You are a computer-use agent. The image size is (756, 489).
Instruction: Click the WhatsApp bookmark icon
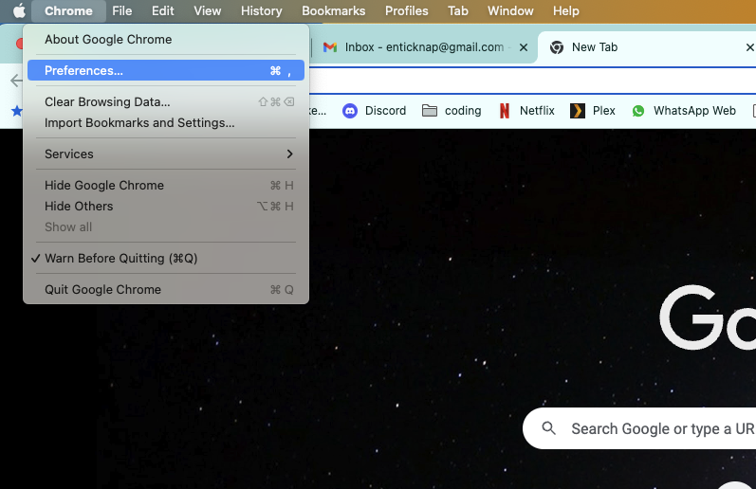pos(637,111)
